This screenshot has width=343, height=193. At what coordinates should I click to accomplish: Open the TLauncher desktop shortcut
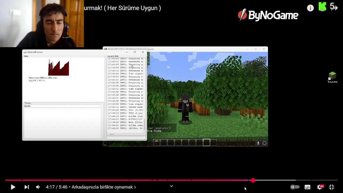point(332,77)
